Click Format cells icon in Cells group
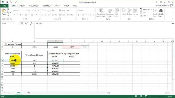The height and width of the screenshot is (98, 175). 135,11
